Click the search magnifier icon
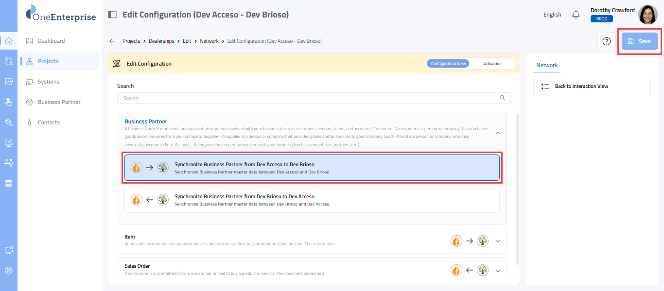 click(x=503, y=98)
